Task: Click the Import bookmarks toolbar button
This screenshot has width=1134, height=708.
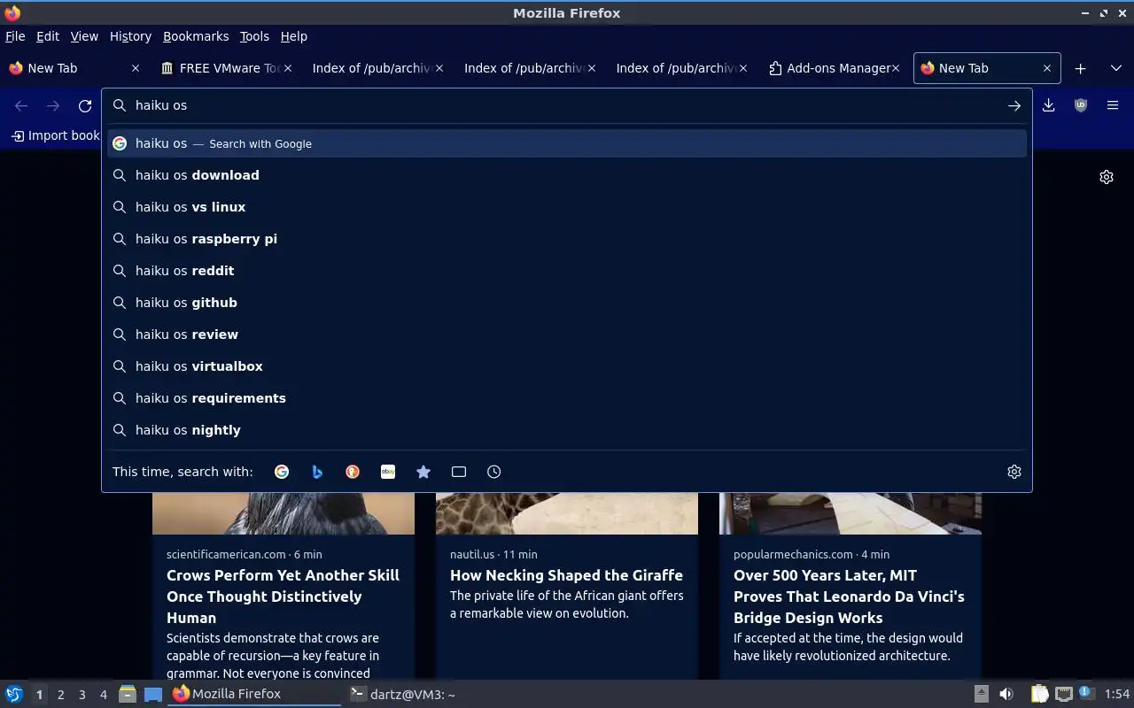Action: pyautogui.click(x=55, y=135)
